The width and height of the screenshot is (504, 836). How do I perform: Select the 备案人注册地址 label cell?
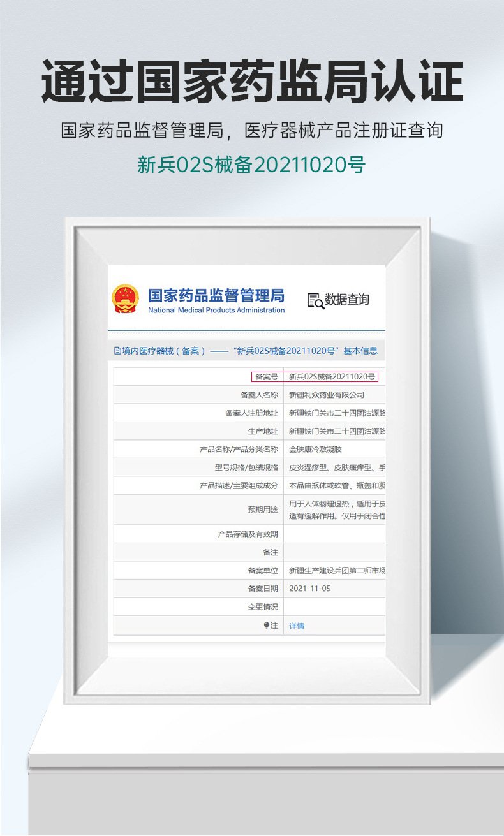pos(199,413)
